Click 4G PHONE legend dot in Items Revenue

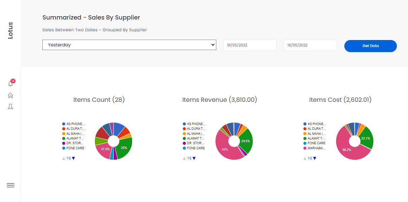tap(184, 124)
